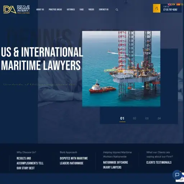Click the 'US & International Maritime Lawyers' heading
This screenshot has width=184, height=184.
[x=42, y=59]
